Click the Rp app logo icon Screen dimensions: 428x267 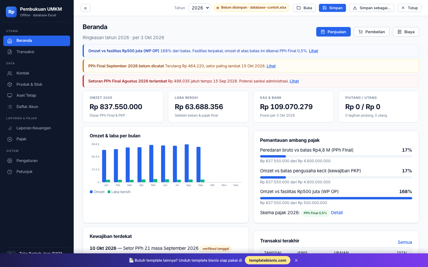11,12
